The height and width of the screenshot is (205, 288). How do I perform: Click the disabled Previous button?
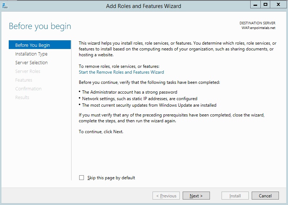pos(166,196)
